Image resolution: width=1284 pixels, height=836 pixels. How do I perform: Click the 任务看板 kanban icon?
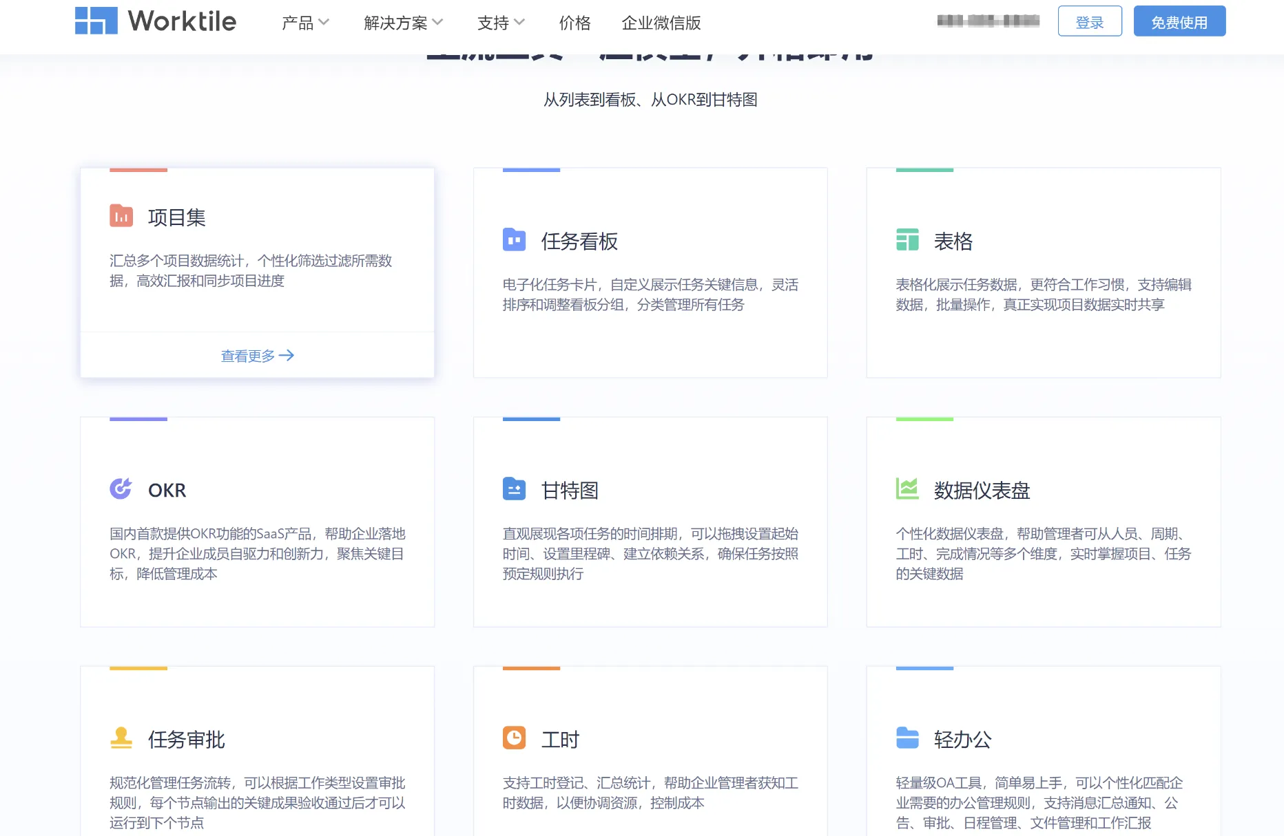(x=514, y=239)
